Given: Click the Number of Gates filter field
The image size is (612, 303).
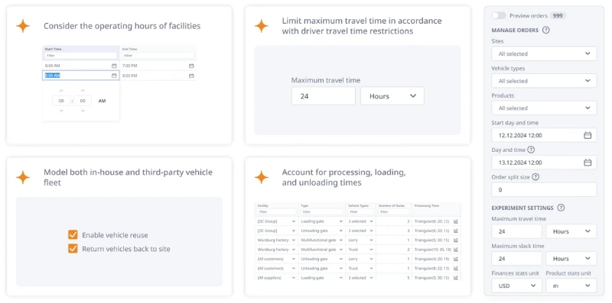Looking at the screenshot, I should (394, 212).
